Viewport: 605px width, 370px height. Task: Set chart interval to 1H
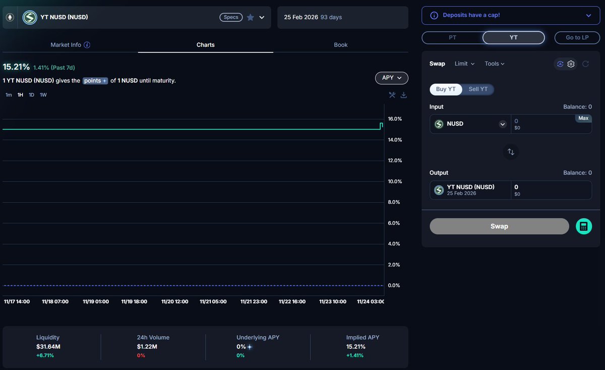20,95
